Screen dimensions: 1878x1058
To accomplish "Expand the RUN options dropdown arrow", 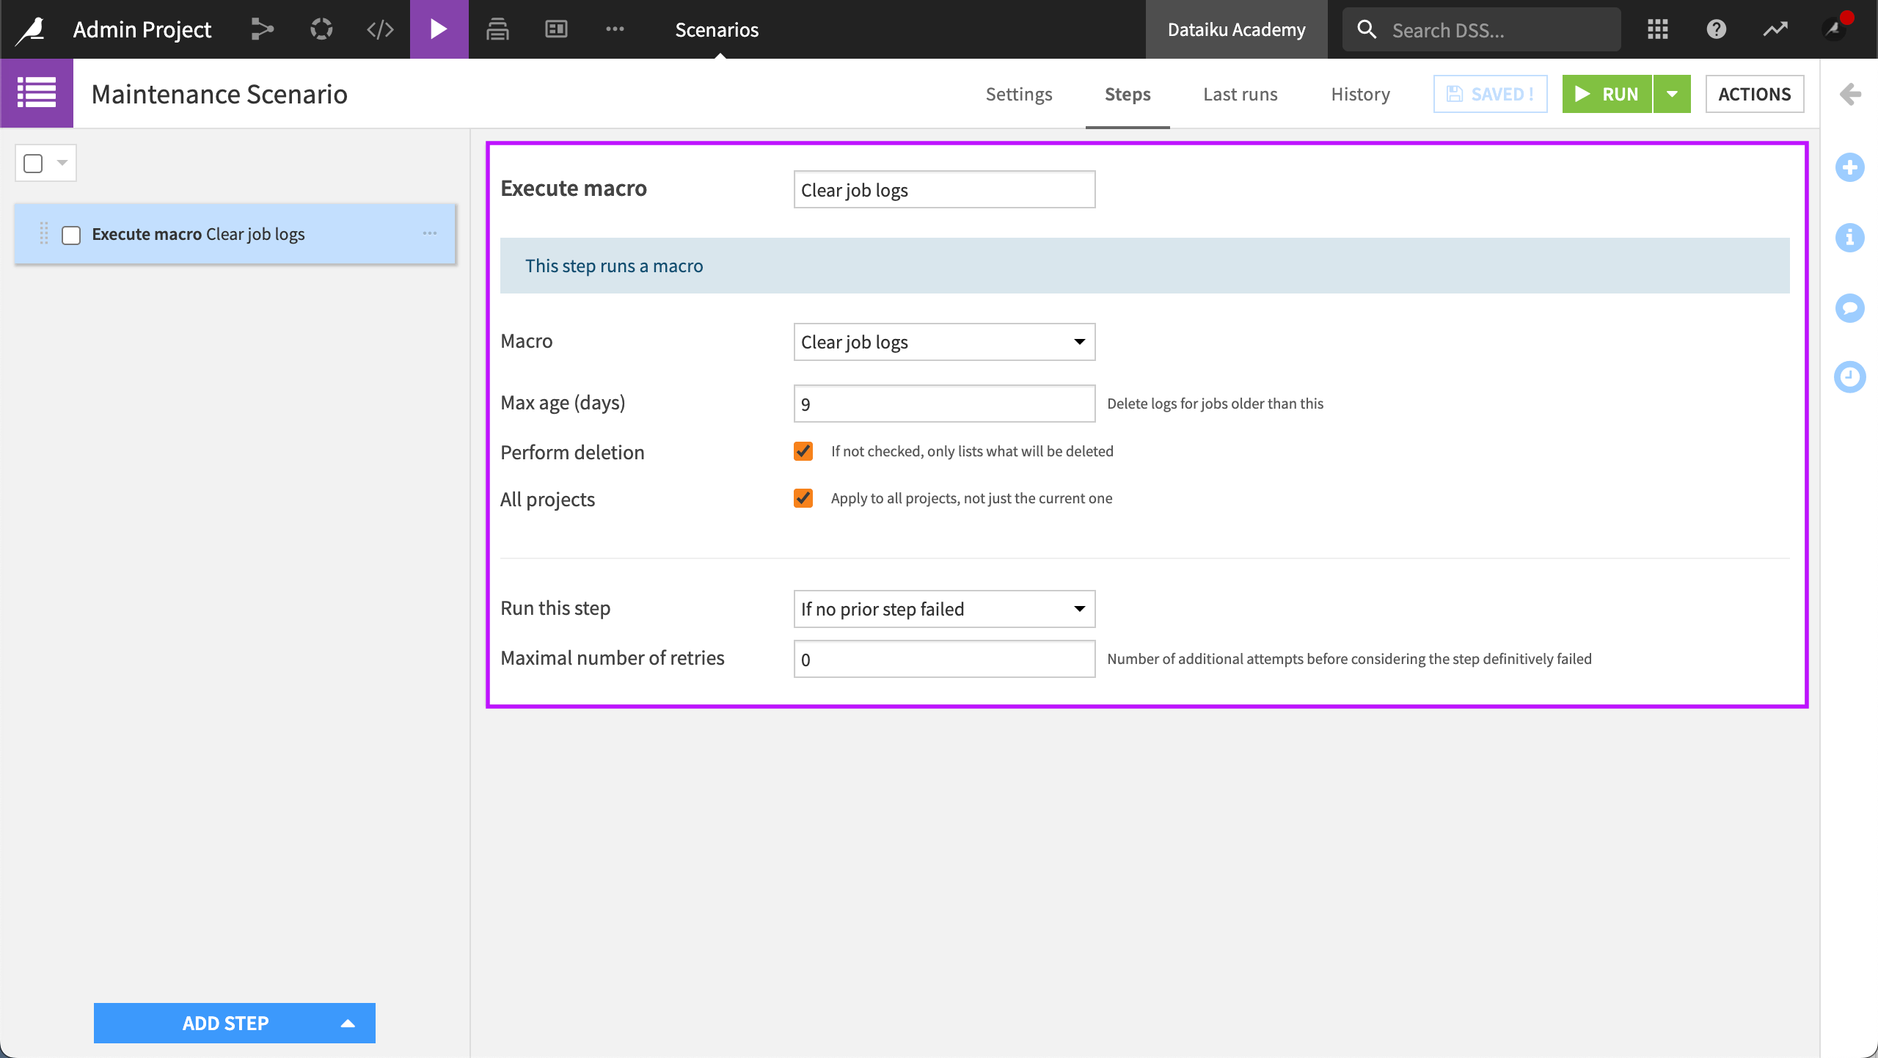I will pyautogui.click(x=1672, y=94).
